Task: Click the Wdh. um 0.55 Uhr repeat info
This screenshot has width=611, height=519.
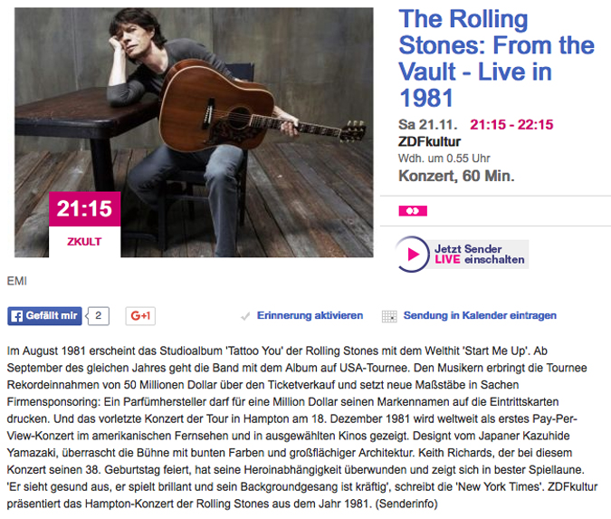Action: click(444, 159)
